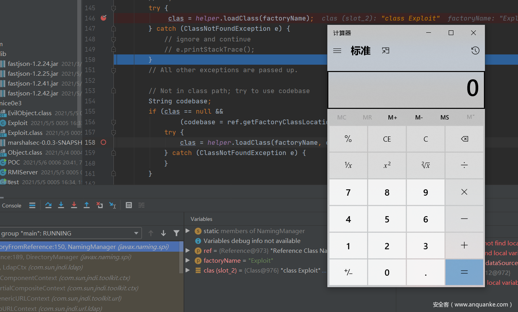Screen dimensions: 518x312
Task: Click the Step Out debugger icon
Action: (87, 205)
